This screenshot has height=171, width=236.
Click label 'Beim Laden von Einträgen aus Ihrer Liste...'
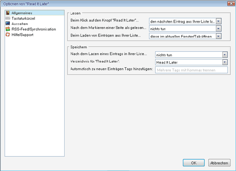106,35
